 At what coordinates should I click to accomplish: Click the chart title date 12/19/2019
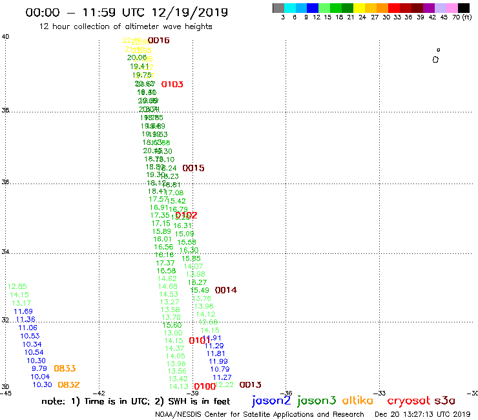(190, 12)
